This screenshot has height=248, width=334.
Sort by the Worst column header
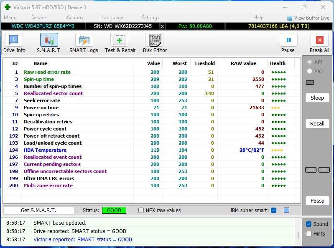coord(180,63)
